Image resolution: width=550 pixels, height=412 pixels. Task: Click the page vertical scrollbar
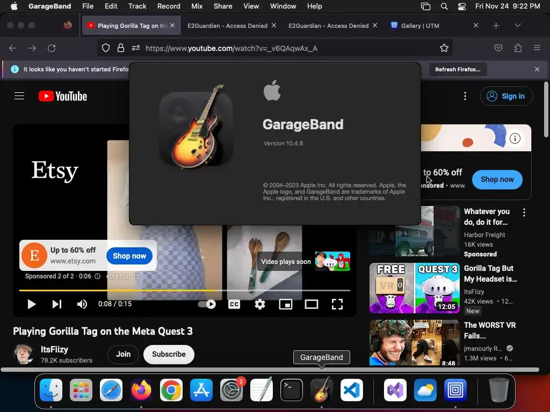click(x=546, y=109)
